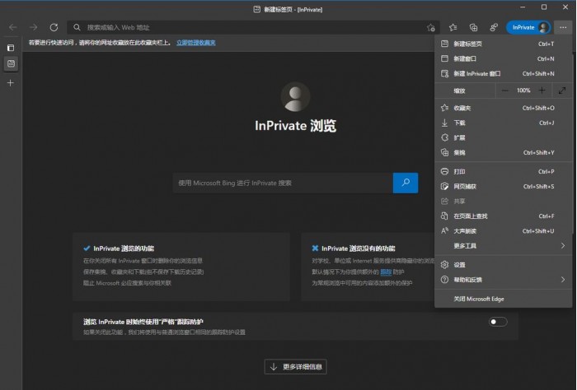This screenshot has width=577, height=390.
Task: Open the Collections icon in the toolbar
Action: coord(474,27)
